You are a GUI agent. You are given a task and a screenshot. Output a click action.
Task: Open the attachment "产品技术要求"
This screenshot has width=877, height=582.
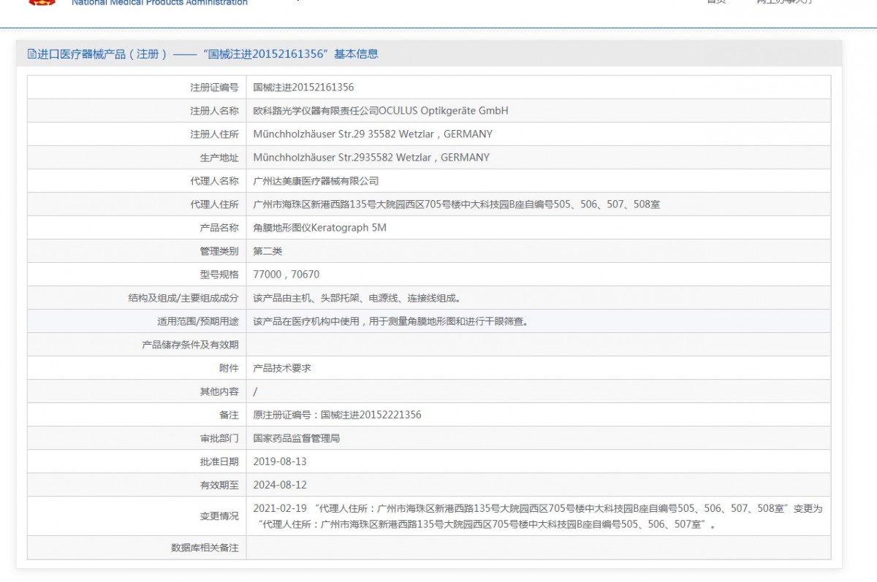[282, 368]
